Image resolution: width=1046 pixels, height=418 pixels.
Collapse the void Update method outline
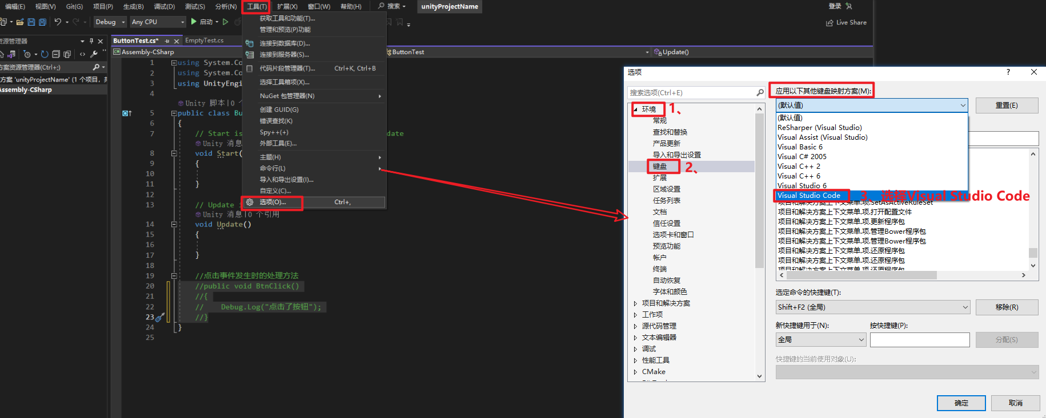pos(174,225)
